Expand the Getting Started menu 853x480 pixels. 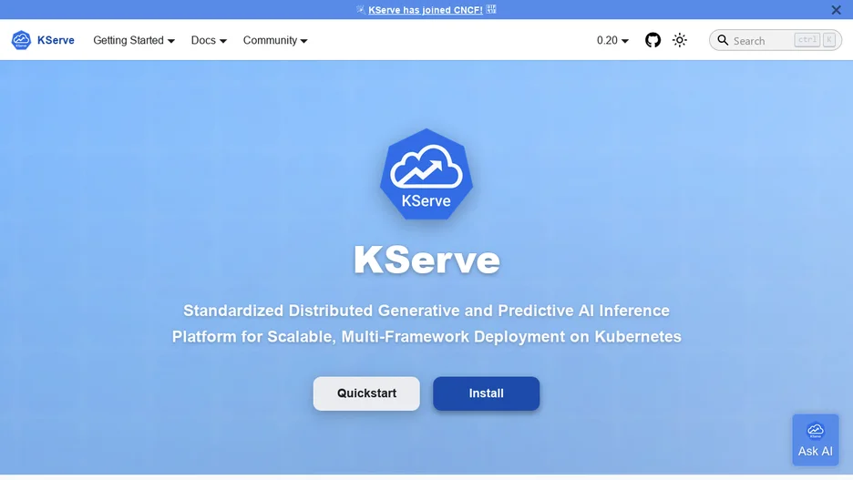(x=134, y=40)
